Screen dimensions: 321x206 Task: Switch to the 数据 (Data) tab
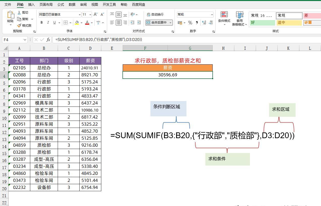[x=72, y=5]
